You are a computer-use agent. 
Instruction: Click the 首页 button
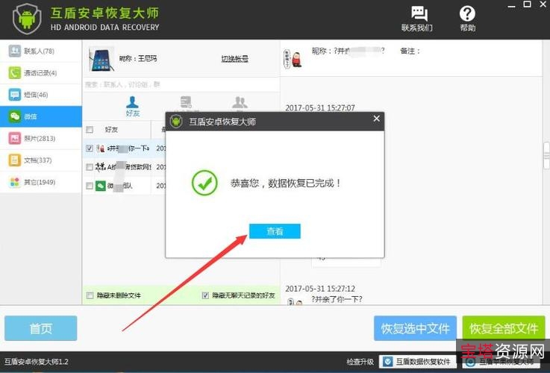coord(41,328)
